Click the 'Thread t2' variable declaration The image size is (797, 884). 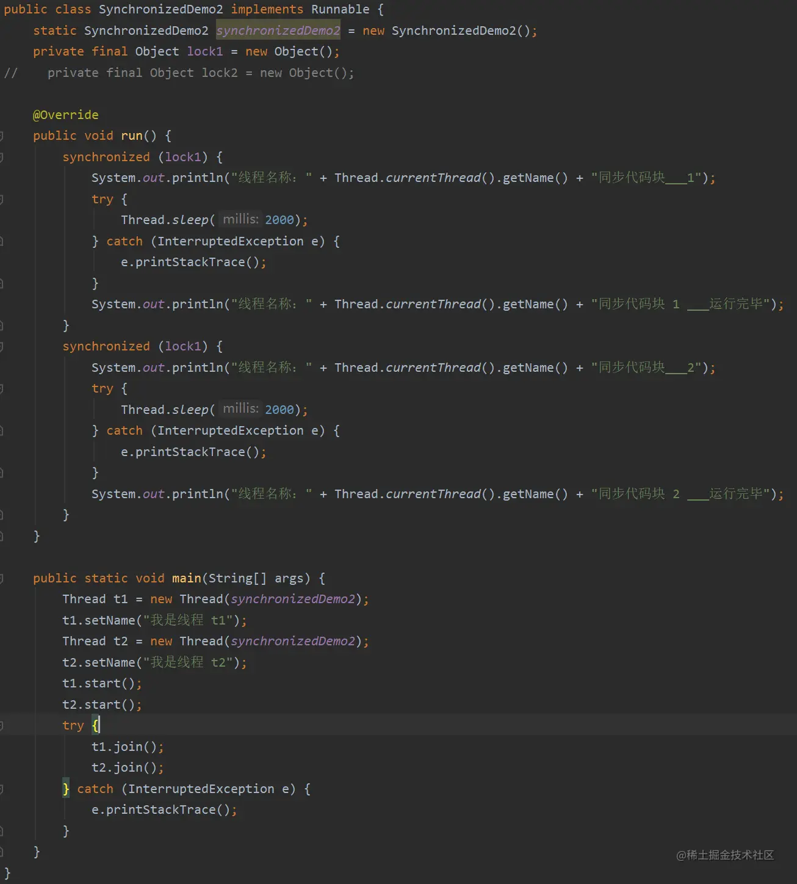point(95,641)
